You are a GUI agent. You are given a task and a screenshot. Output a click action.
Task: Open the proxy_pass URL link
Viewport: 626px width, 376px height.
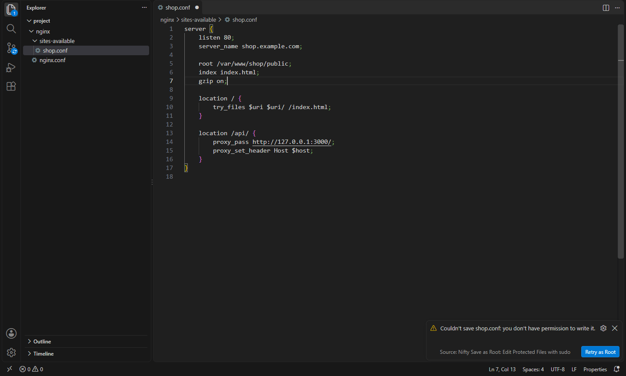tap(292, 142)
